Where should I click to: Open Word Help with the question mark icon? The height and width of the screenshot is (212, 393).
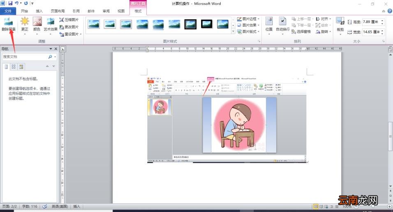click(390, 11)
